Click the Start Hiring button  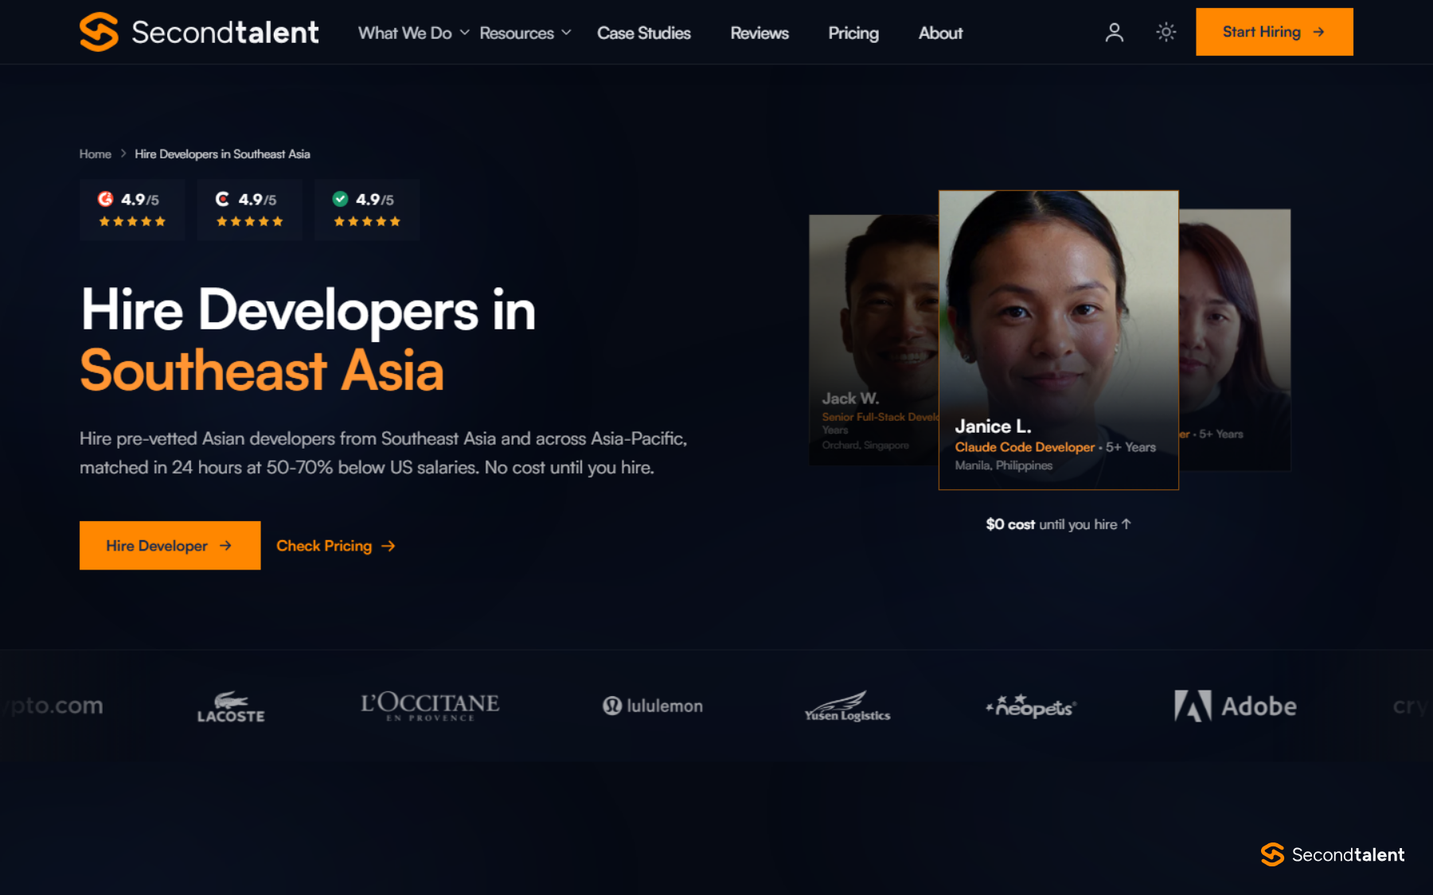pyautogui.click(x=1274, y=32)
